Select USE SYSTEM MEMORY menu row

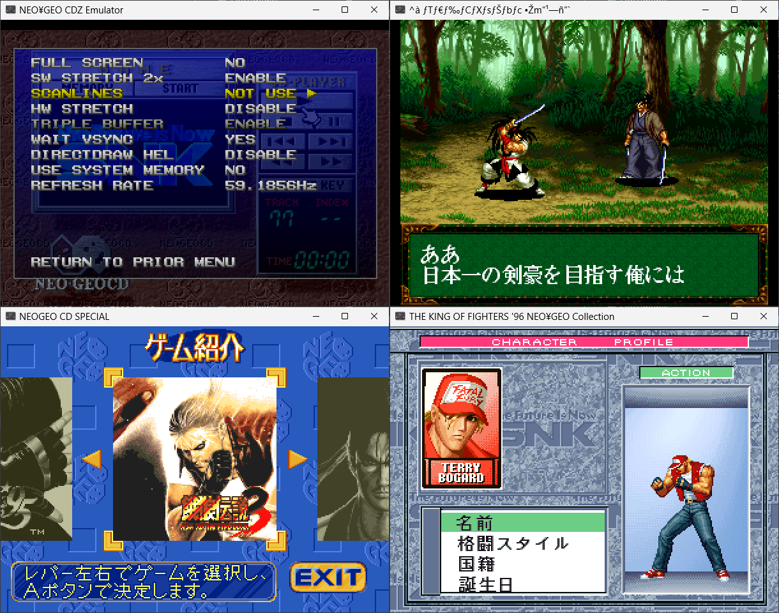(117, 170)
